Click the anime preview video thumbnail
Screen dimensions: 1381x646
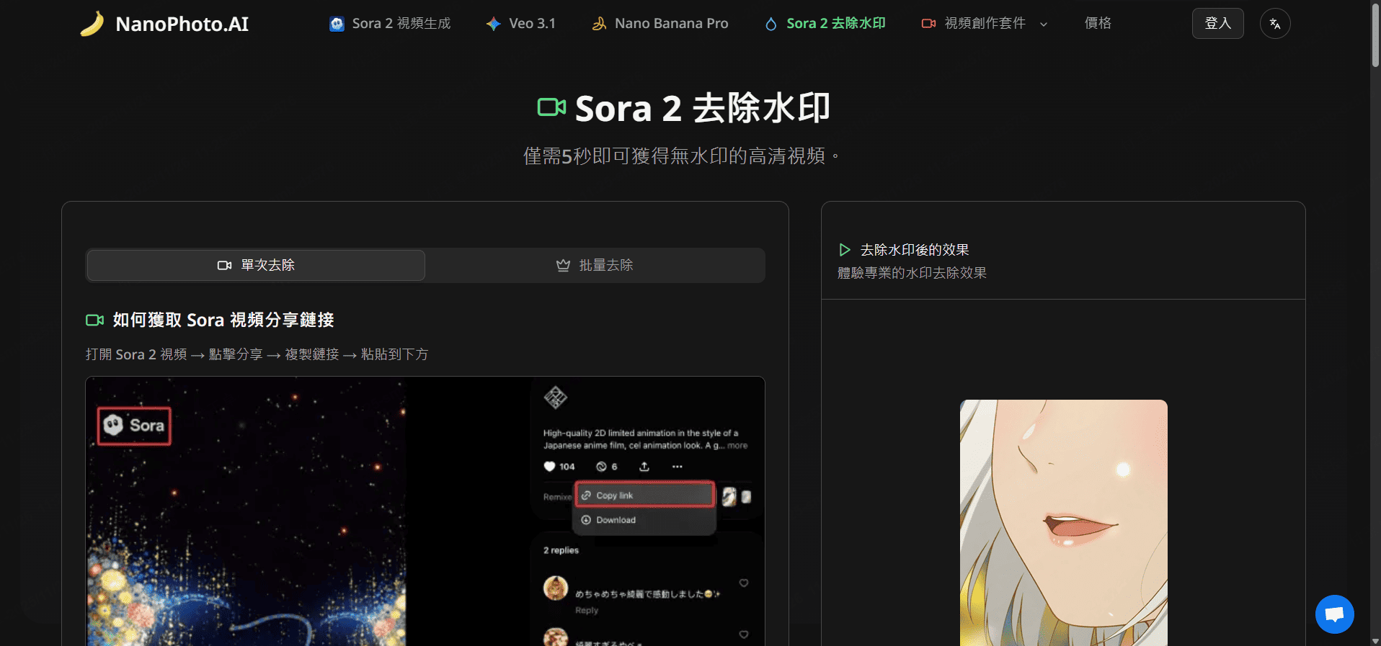[1063, 523]
